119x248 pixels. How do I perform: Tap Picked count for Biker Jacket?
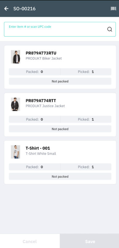86,72
